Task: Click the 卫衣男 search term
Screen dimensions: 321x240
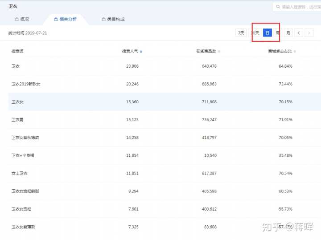Action: [x=18, y=120]
